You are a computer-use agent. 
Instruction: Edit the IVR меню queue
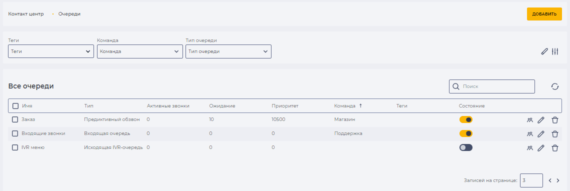(541, 147)
